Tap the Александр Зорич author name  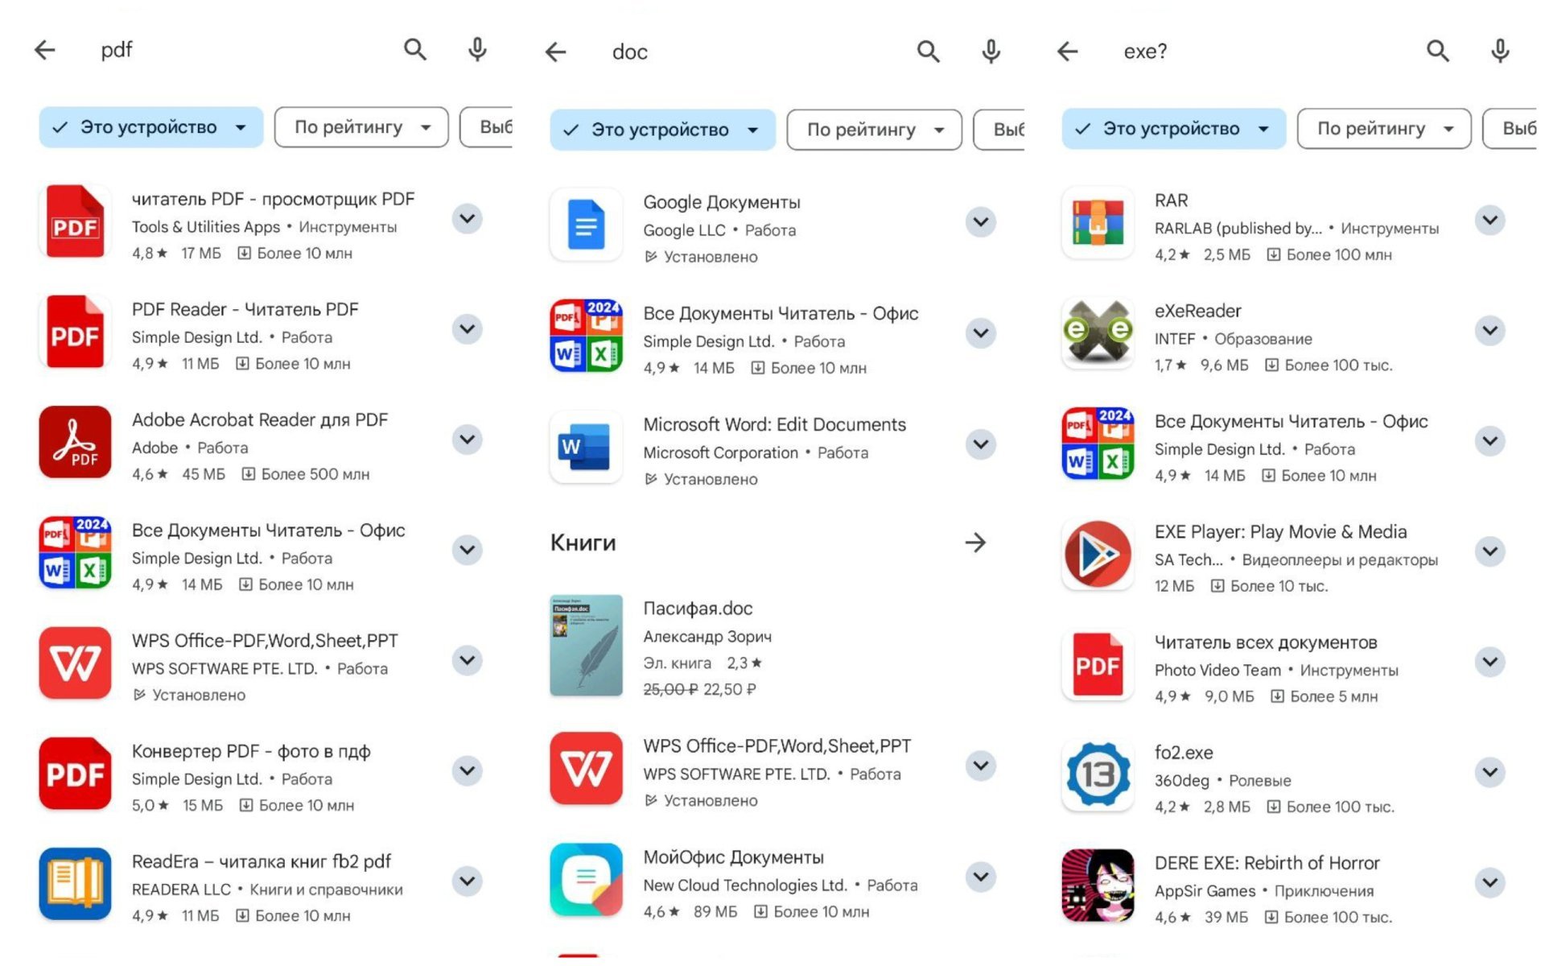[x=707, y=637]
